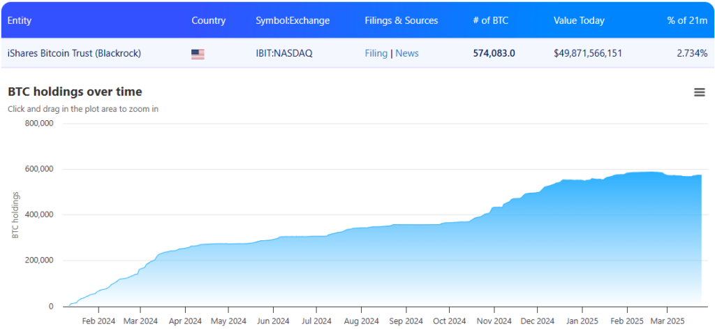Image resolution: width=715 pixels, height=329 pixels.
Task: Click the % of 21m column header
Action: click(x=687, y=20)
